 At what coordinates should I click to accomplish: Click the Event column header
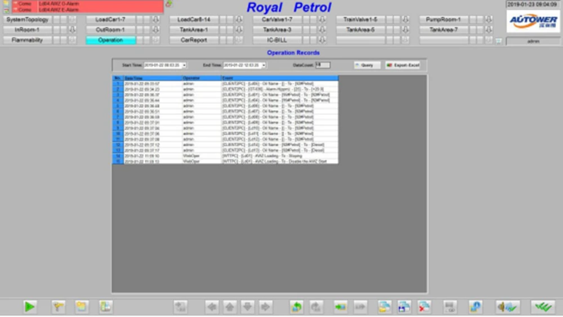pos(280,78)
